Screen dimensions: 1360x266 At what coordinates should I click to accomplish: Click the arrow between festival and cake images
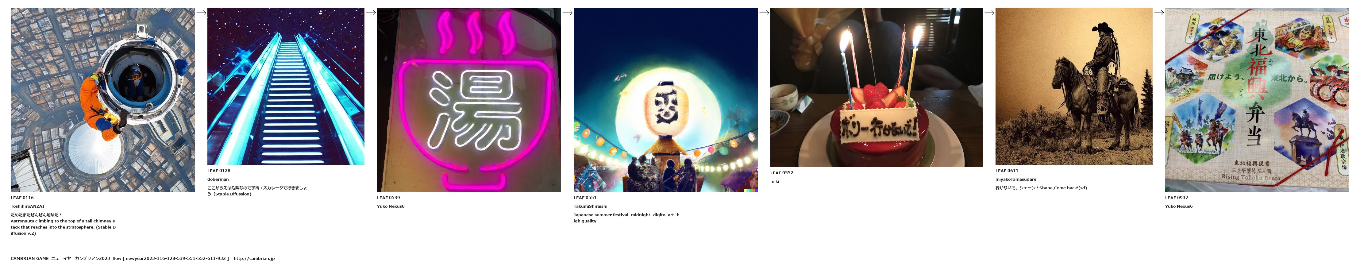[x=764, y=13]
